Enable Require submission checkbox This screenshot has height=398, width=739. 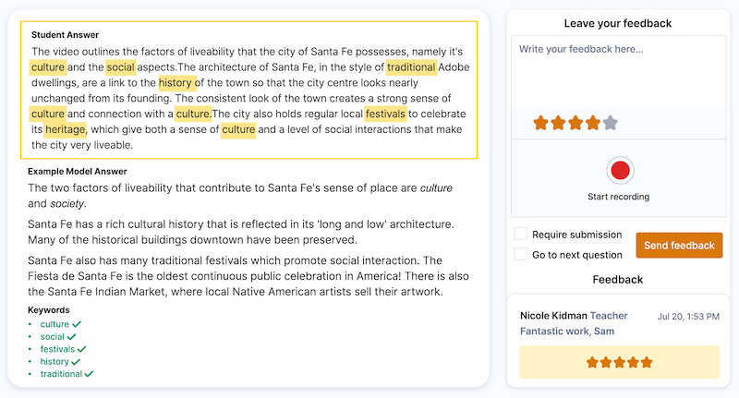pyautogui.click(x=520, y=234)
